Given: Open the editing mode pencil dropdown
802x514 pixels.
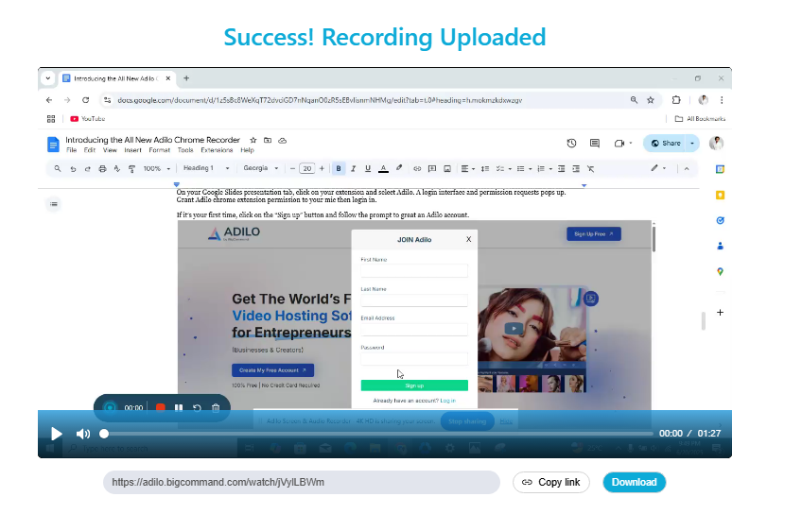Looking at the screenshot, I should pyautogui.click(x=657, y=168).
